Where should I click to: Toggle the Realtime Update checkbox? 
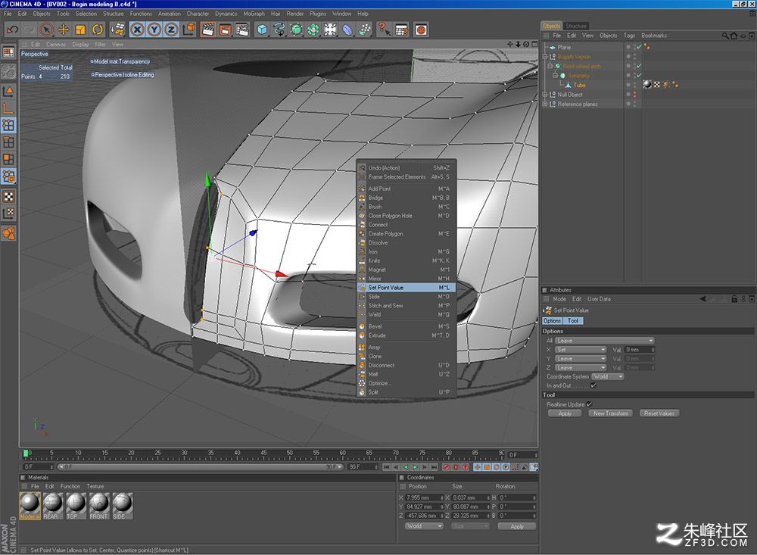point(589,404)
